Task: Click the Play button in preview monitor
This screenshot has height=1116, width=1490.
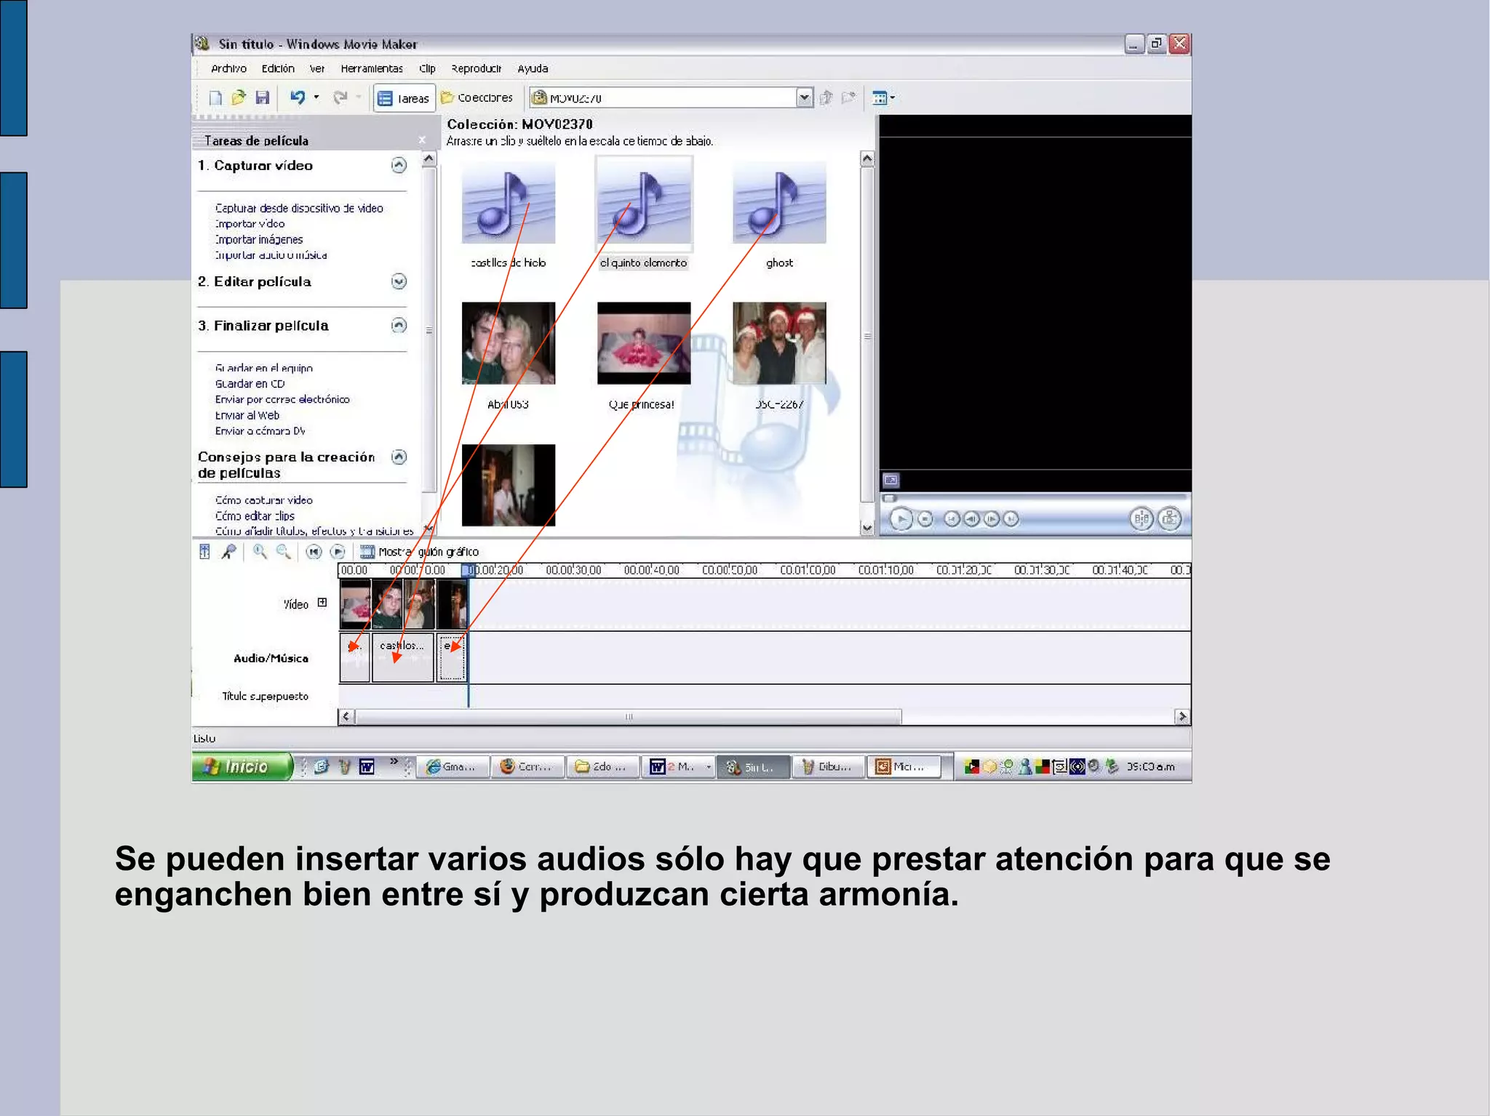Action: click(x=901, y=519)
